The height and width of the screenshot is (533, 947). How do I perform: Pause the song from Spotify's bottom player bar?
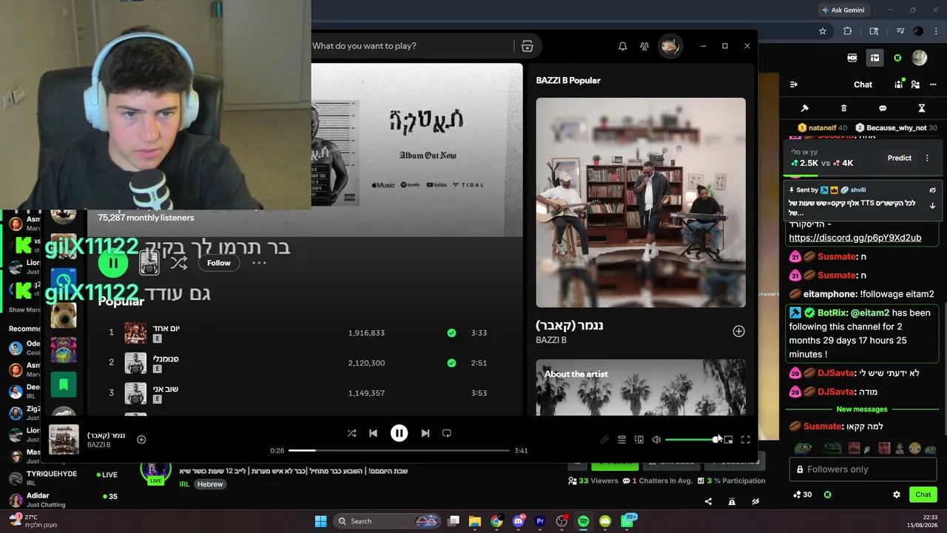pos(399,433)
